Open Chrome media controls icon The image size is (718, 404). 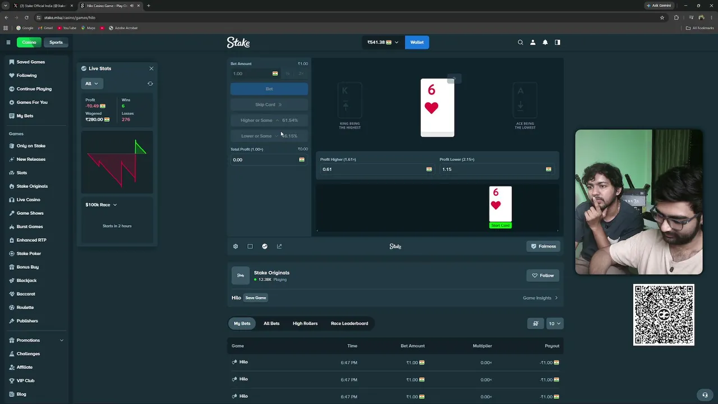pos(690,17)
